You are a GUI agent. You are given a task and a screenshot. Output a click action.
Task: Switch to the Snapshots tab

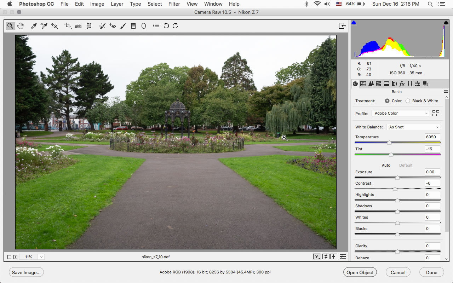pos(425,84)
